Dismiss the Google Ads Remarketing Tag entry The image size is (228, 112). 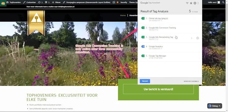(x=198, y=38)
